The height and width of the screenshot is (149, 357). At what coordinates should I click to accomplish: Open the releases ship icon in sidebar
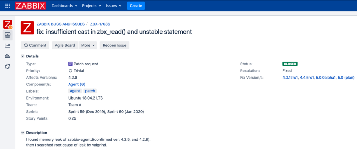click(8, 56)
